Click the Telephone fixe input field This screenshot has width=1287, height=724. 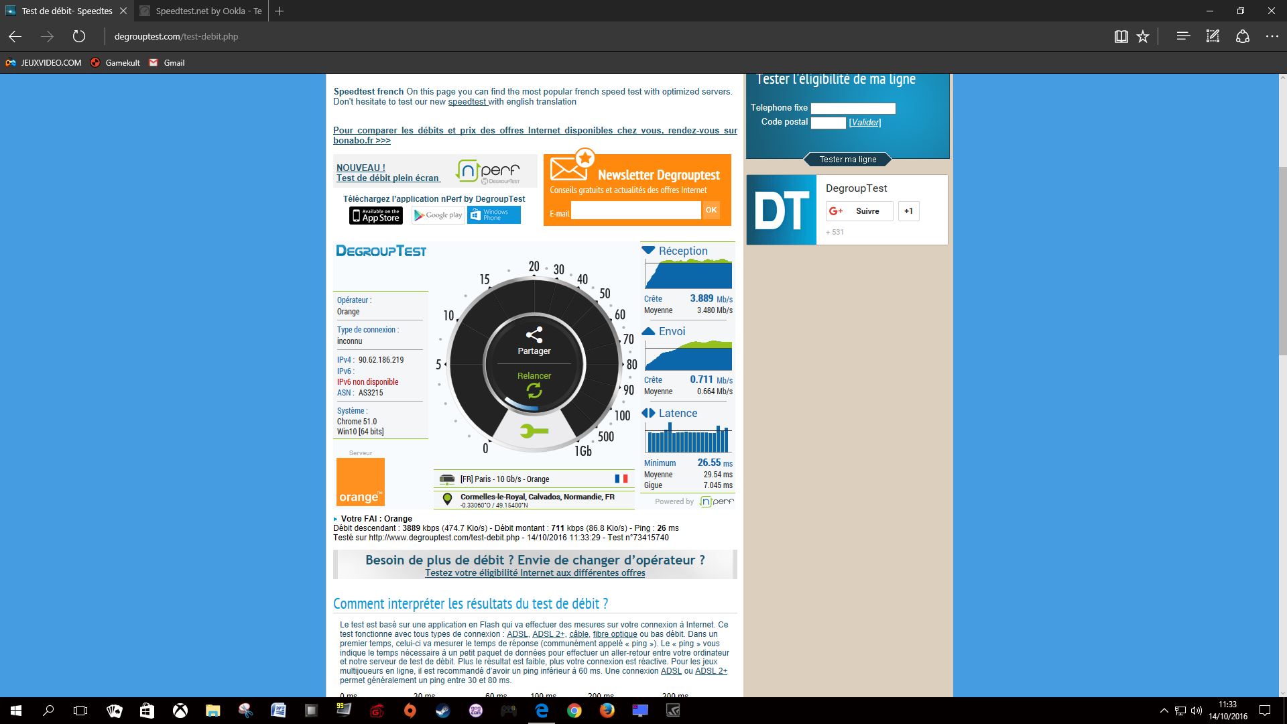tap(853, 109)
